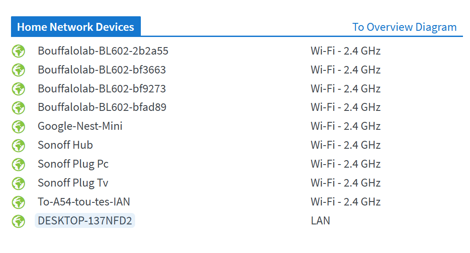Click Wi-Fi 2.4 GHz label for Sonoff Plug Pc

coord(345,164)
